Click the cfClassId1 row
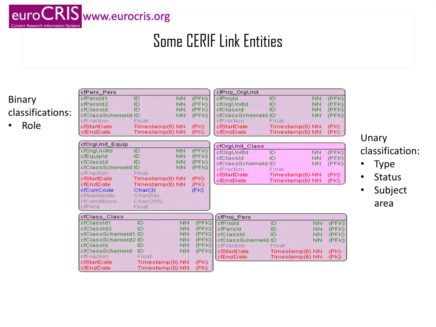 (x=146, y=223)
